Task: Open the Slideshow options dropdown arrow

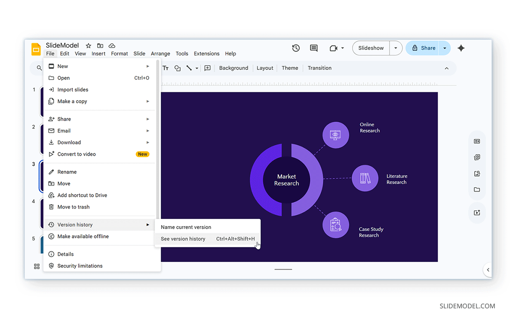Action: (396, 48)
